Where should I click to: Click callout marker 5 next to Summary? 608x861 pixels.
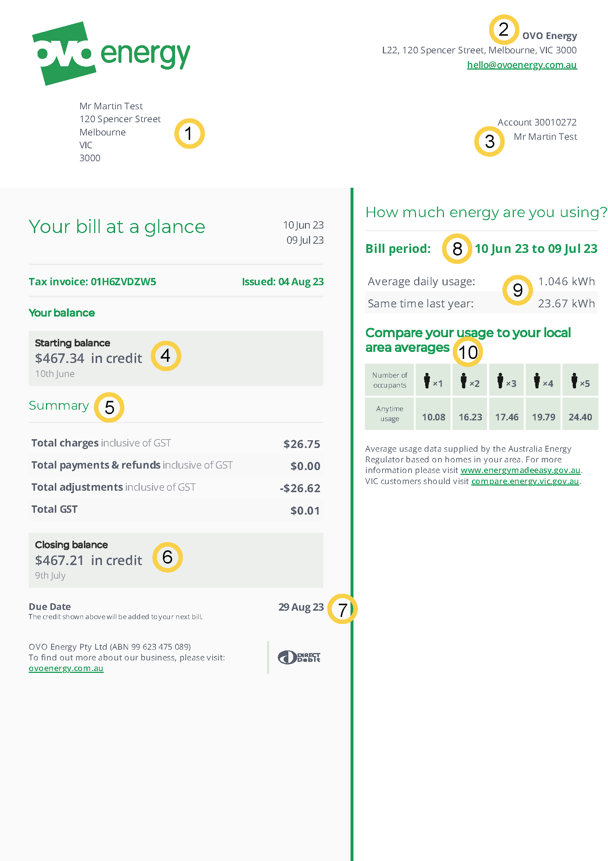pos(109,407)
